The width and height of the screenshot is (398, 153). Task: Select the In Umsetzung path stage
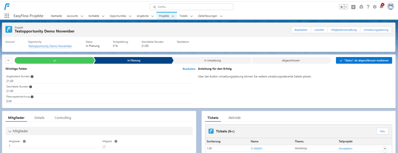pyautogui.click(x=212, y=60)
